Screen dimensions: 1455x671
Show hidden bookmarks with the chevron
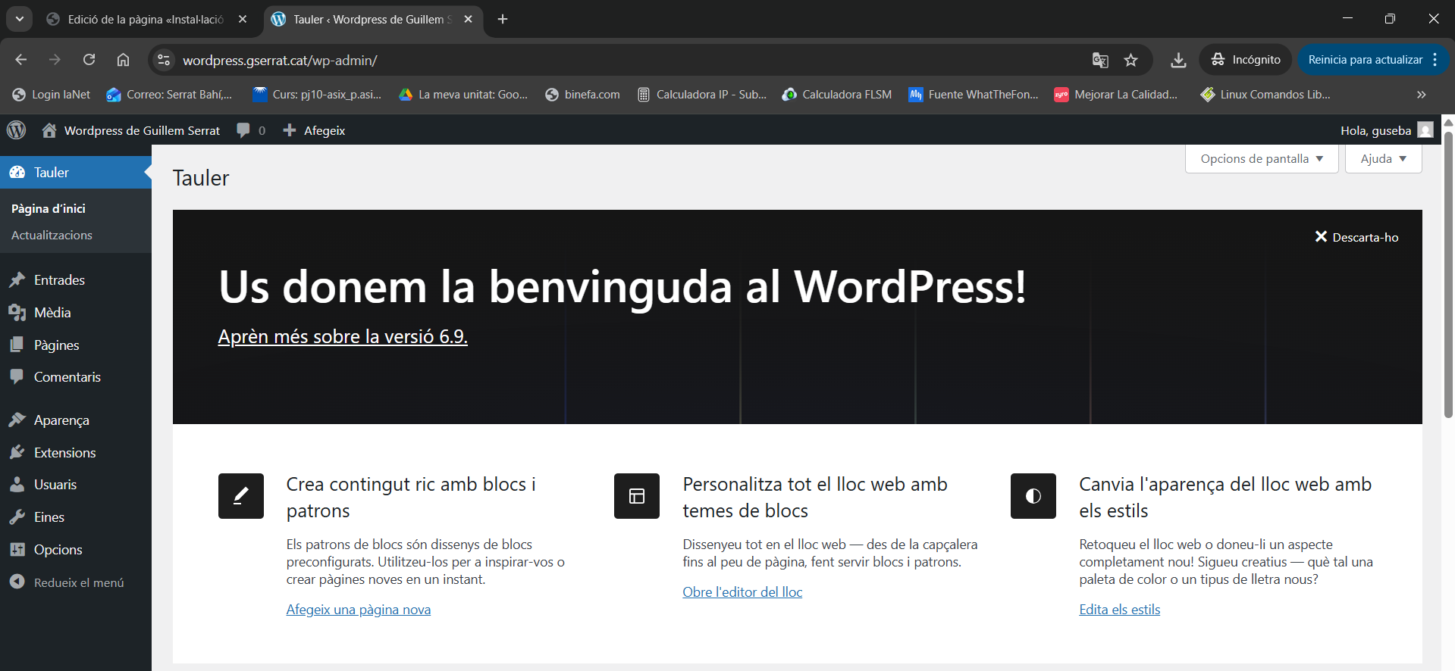[1421, 95]
